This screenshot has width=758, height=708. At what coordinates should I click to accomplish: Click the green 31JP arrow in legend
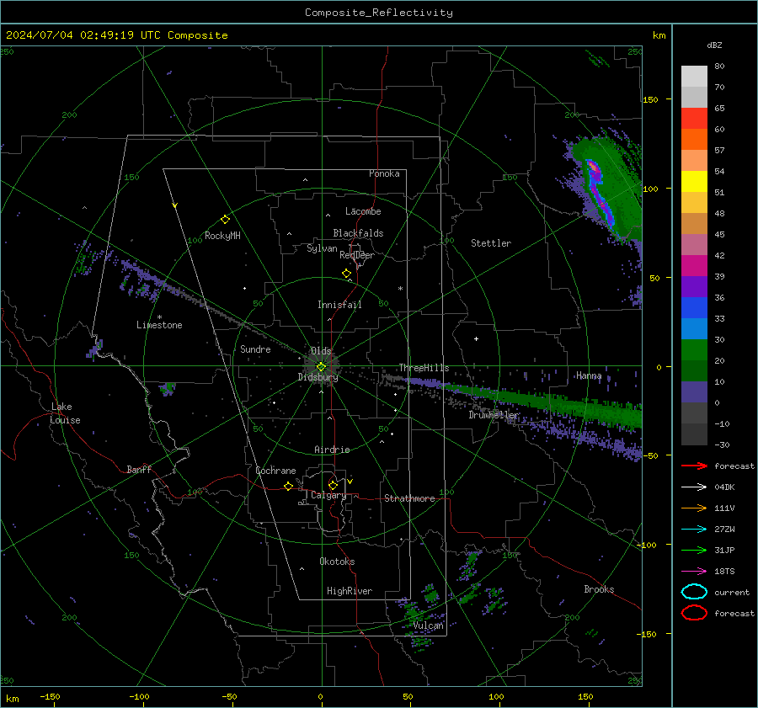click(694, 550)
